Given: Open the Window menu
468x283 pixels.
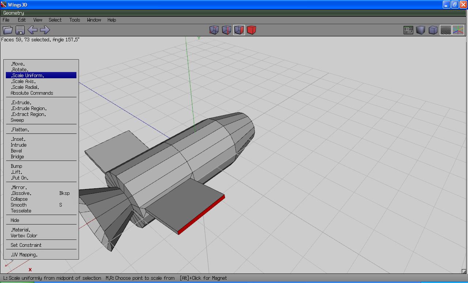Looking at the screenshot, I should (94, 20).
